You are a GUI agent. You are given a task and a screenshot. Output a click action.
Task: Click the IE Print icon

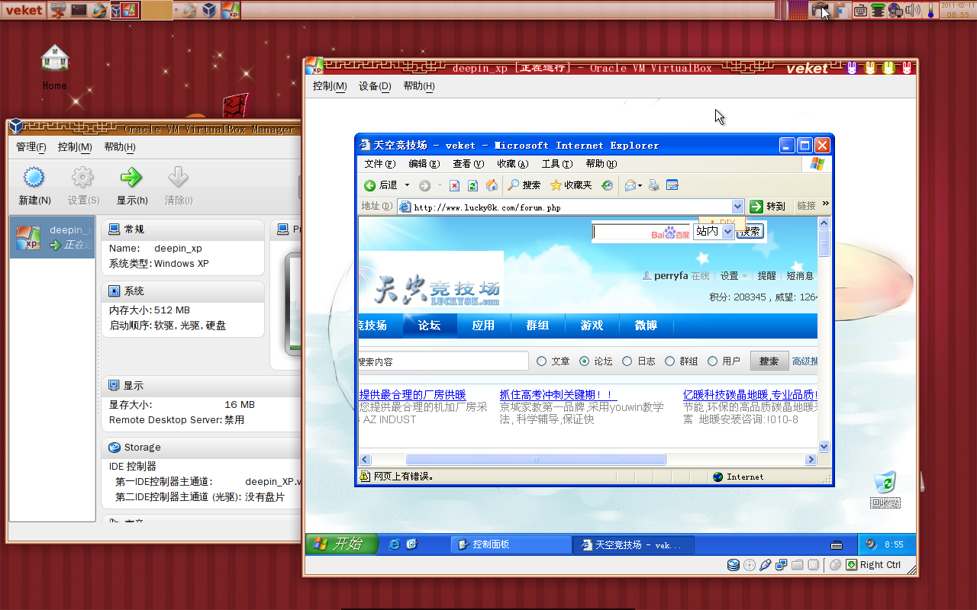653,185
